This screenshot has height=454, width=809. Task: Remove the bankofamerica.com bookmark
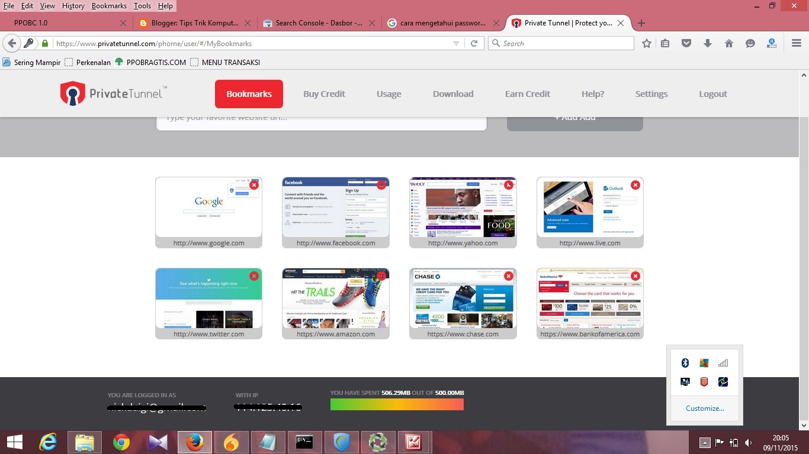click(x=635, y=276)
